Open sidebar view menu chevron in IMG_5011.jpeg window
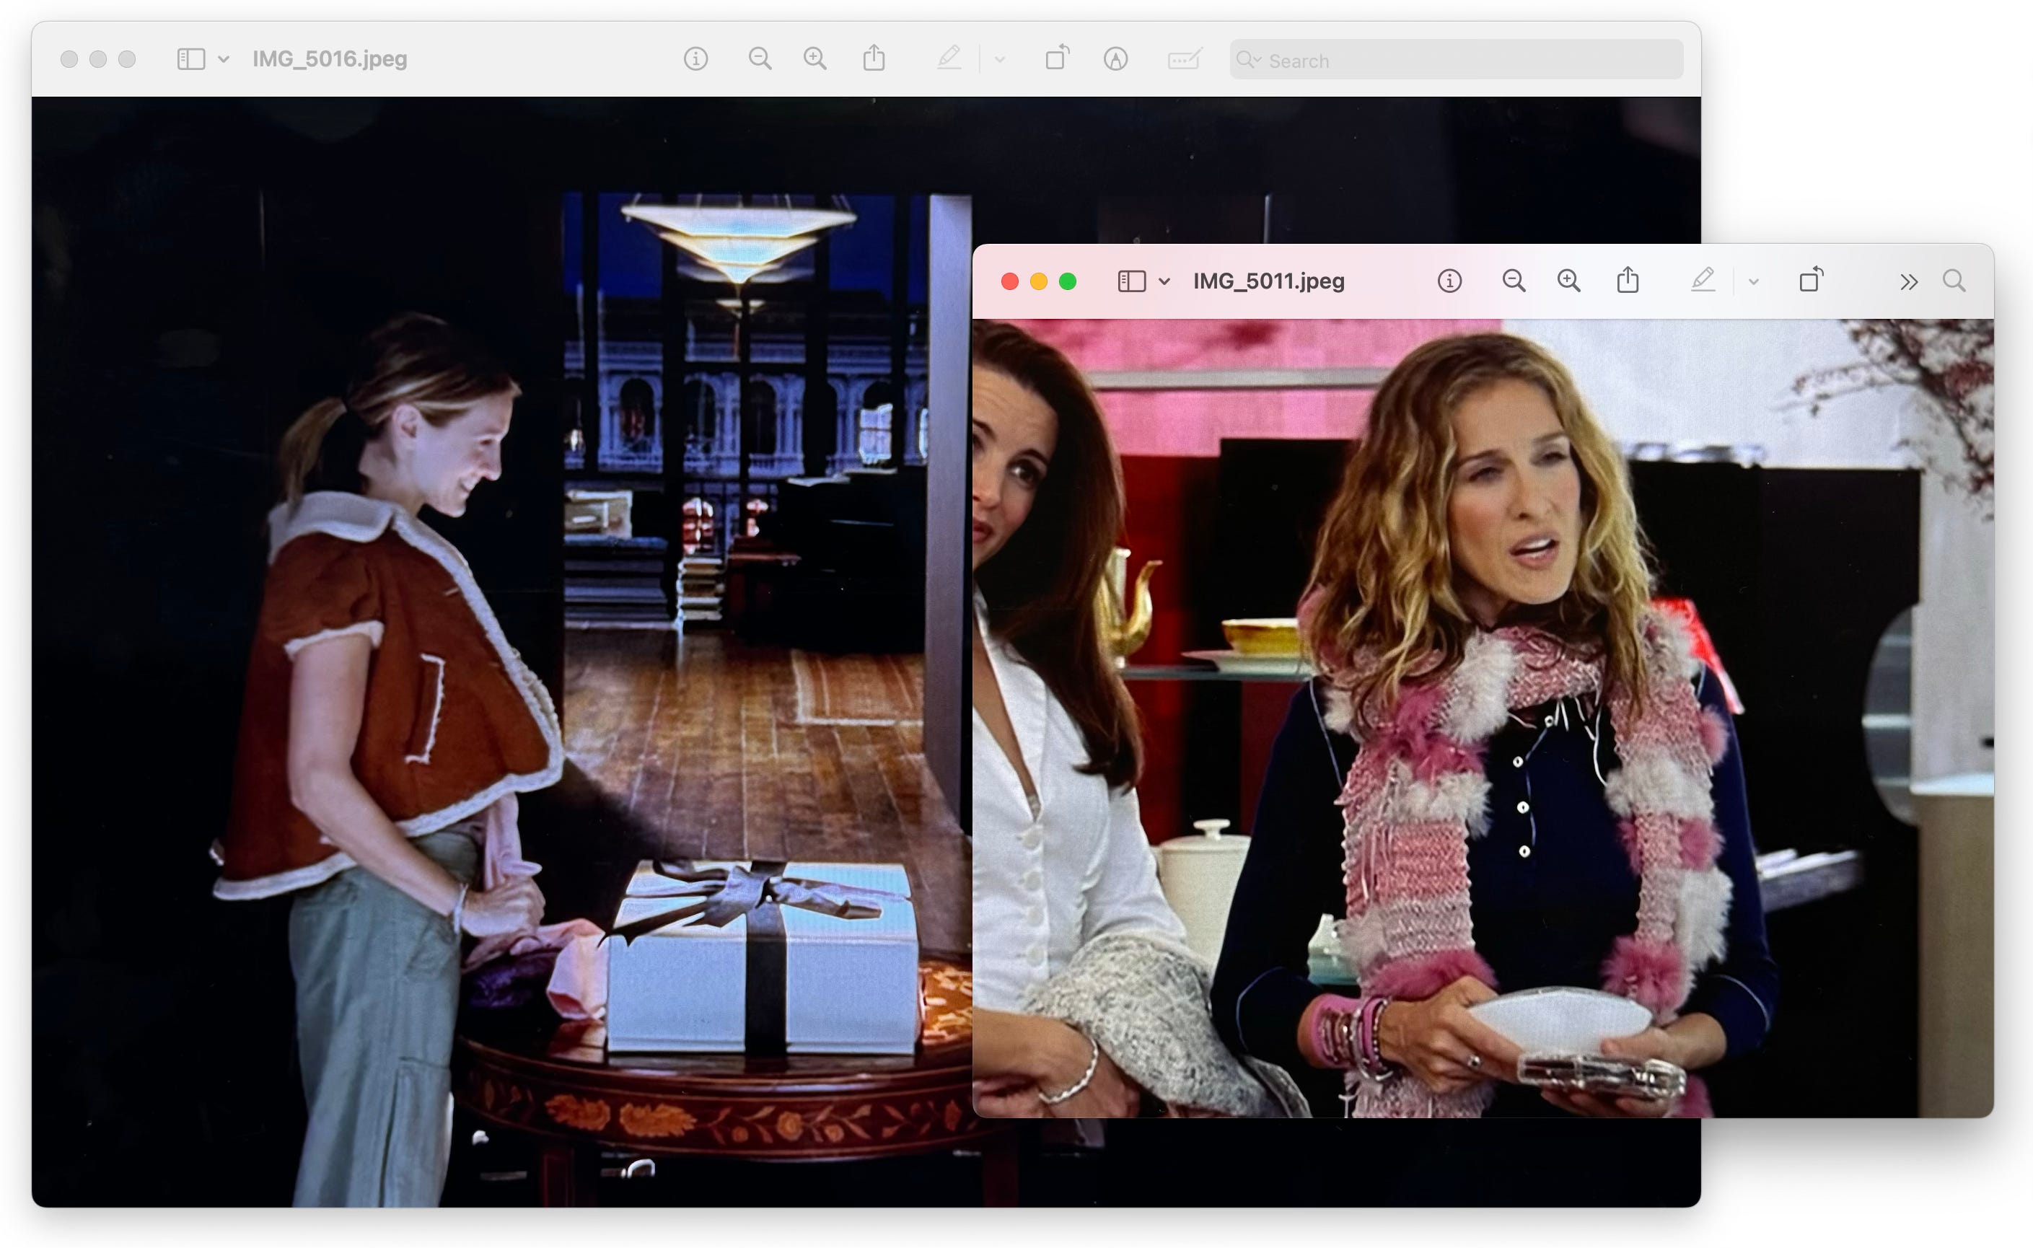2033x1248 pixels. pyautogui.click(x=1164, y=281)
